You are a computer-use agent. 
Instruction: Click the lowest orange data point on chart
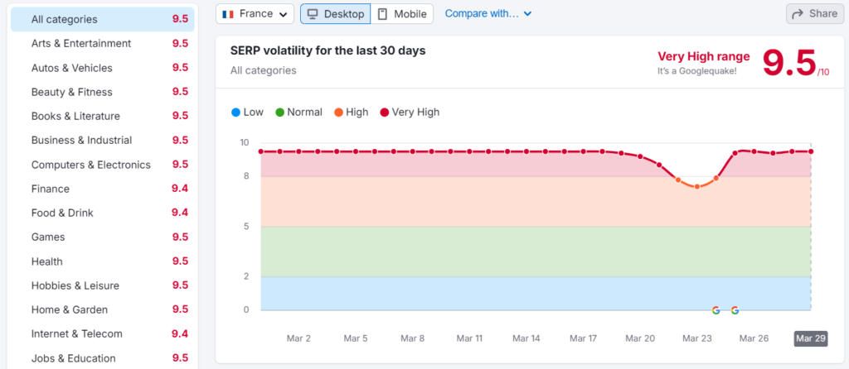coord(697,186)
